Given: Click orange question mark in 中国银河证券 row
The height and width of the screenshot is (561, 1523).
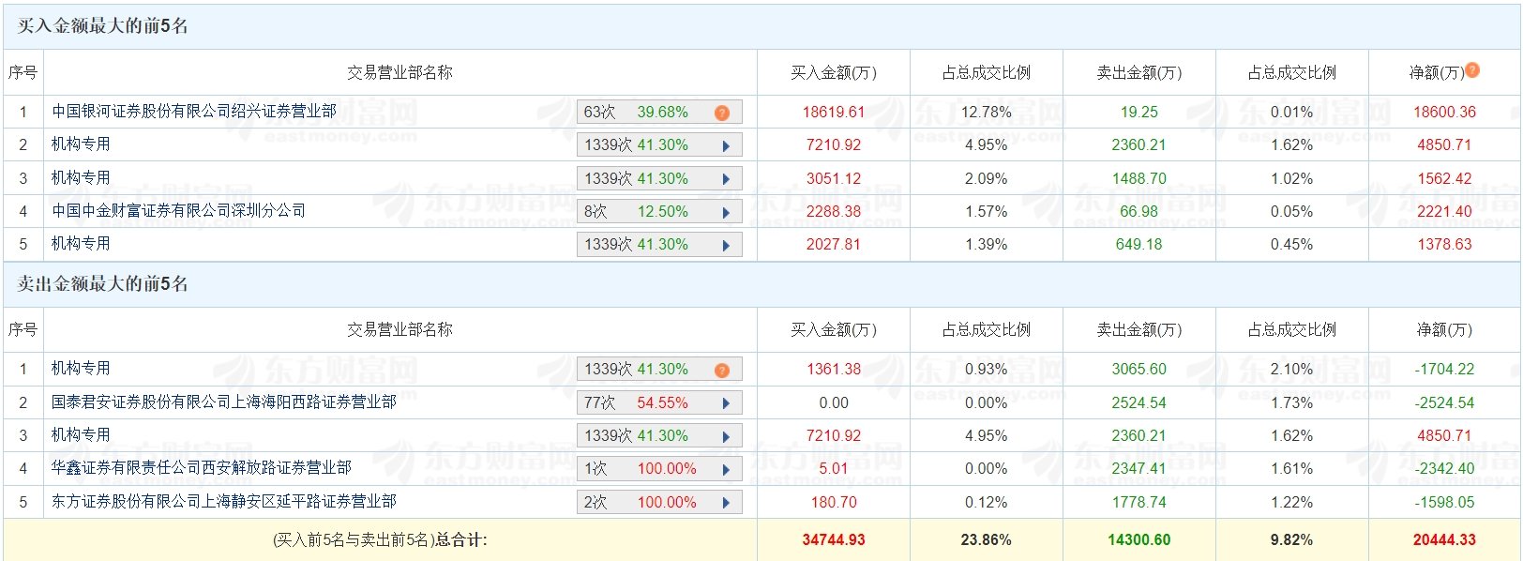Looking at the screenshot, I should pyautogui.click(x=721, y=113).
